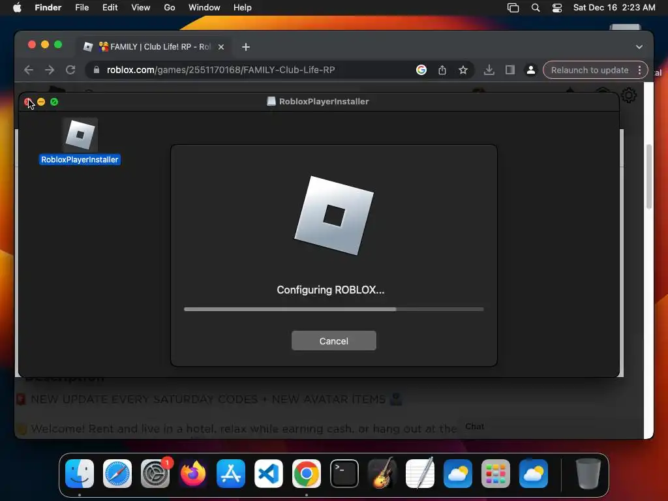668x501 pixels.
Task: Minimize the RobloxPlayerInstaller window
Action: pyautogui.click(x=41, y=102)
